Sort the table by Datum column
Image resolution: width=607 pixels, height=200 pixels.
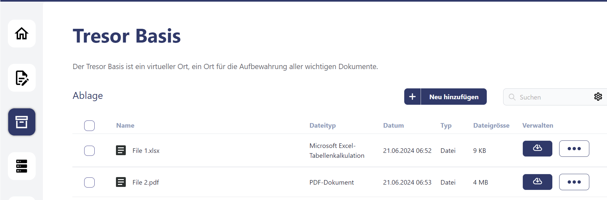pyautogui.click(x=393, y=126)
